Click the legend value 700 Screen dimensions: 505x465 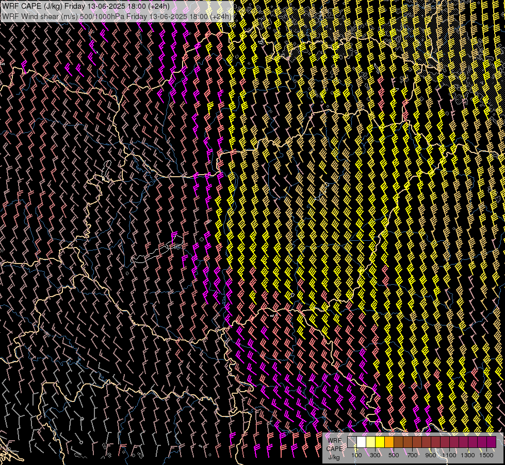coord(412,455)
